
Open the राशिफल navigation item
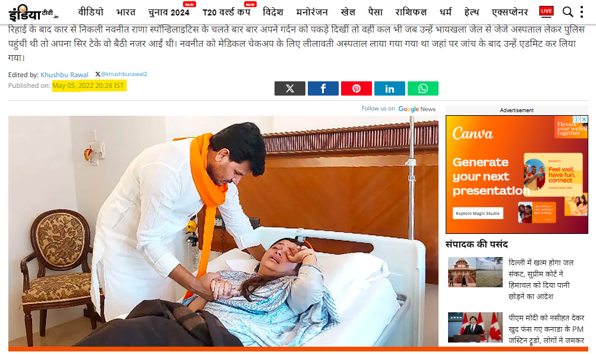tap(411, 12)
